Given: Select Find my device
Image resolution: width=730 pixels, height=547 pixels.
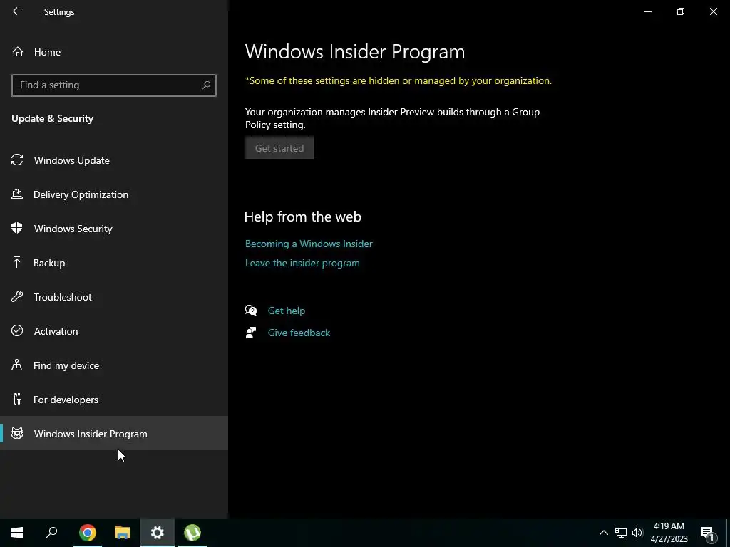Looking at the screenshot, I should (113, 365).
